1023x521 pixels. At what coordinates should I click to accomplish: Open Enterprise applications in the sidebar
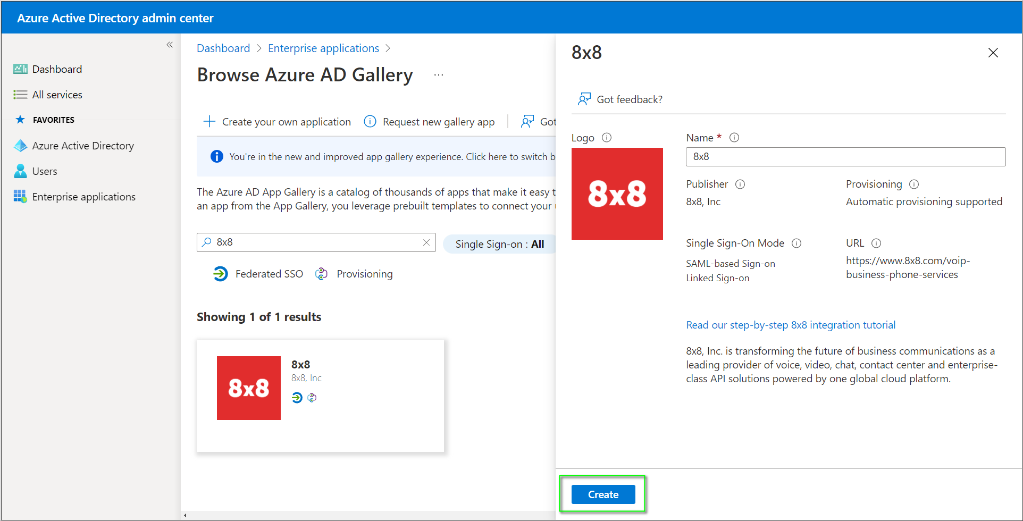83,197
